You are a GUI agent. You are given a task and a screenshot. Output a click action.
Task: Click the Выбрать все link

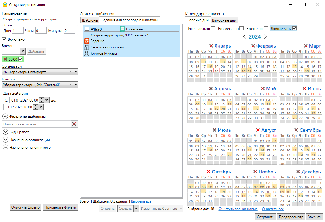pos(141,201)
